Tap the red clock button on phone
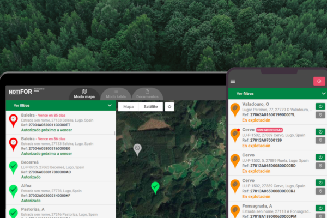This screenshot has height=218, width=327. pos(319,81)
